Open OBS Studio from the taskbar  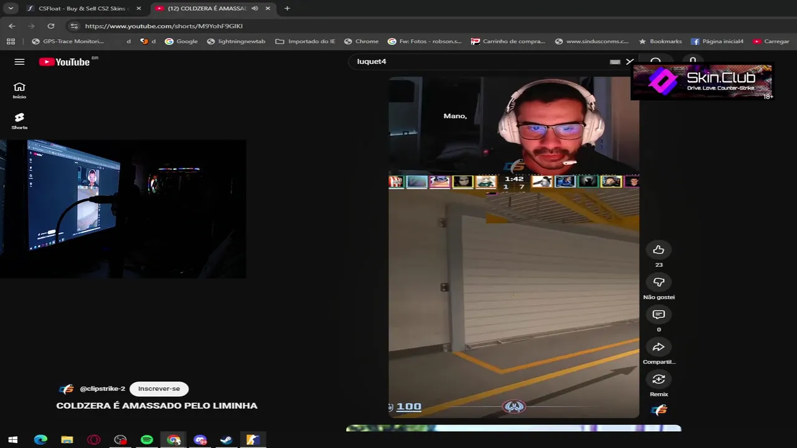120,440
